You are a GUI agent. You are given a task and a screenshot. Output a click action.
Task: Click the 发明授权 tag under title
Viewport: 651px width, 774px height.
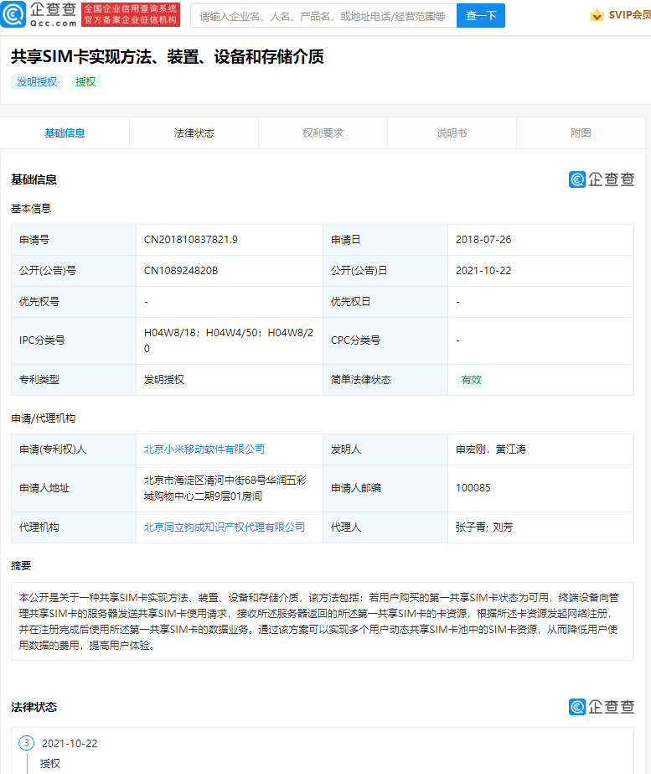pyautogui.click(x=37, y=82)
